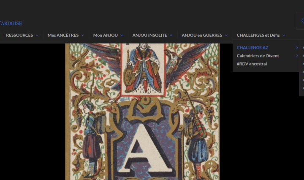Screen dimensions: 304x180
Task: Click the CHALLENGES et Défis menu label
Action: pos(258,35)
